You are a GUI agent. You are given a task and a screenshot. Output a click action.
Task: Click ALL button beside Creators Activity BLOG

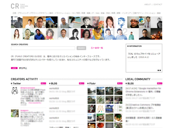82,83
